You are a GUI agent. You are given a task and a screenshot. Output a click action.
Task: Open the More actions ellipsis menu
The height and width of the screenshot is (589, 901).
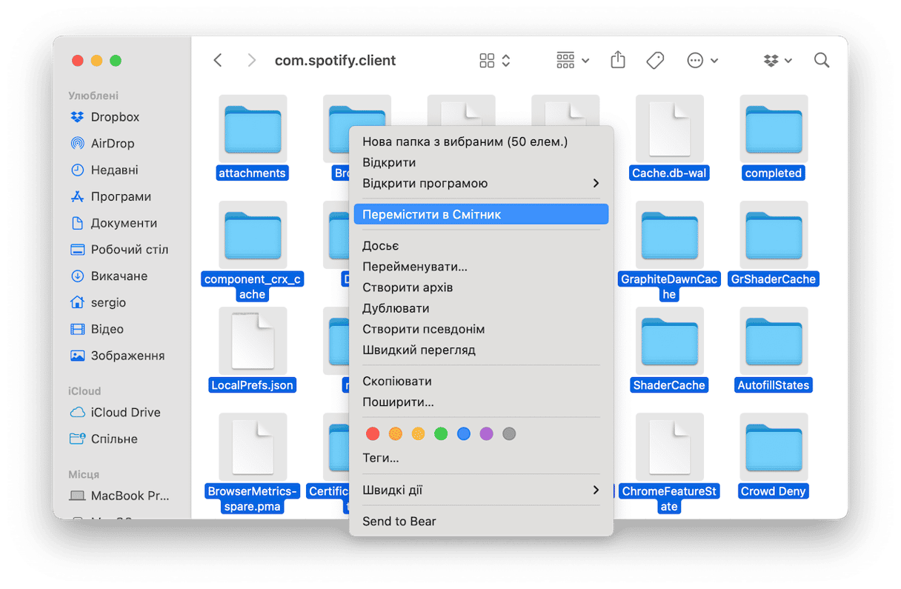pyautogui.click(x=702, y=61)
